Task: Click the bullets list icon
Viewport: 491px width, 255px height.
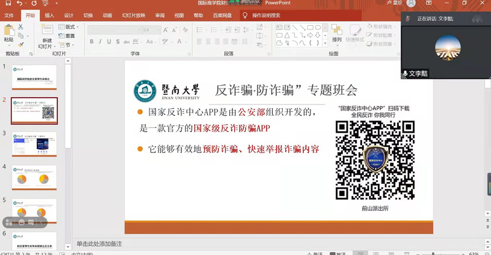Action: coord(200,29)
